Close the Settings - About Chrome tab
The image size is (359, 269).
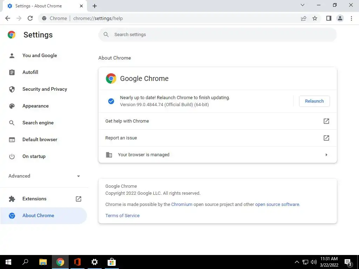coord(81,6)
